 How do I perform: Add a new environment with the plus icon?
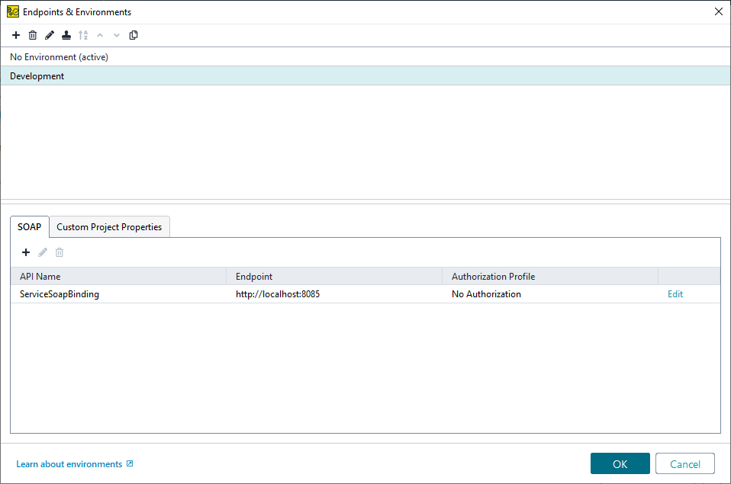pos(16,35)
